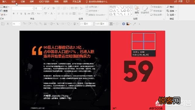Click the 共享 Share button
Screen dimensions: 195x110
point(179,1)
